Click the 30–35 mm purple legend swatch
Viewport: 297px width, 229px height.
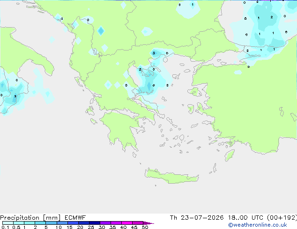click(105, 223)
